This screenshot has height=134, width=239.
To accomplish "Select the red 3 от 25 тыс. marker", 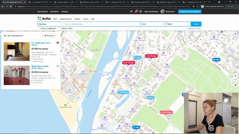I will tap(151, 56).
